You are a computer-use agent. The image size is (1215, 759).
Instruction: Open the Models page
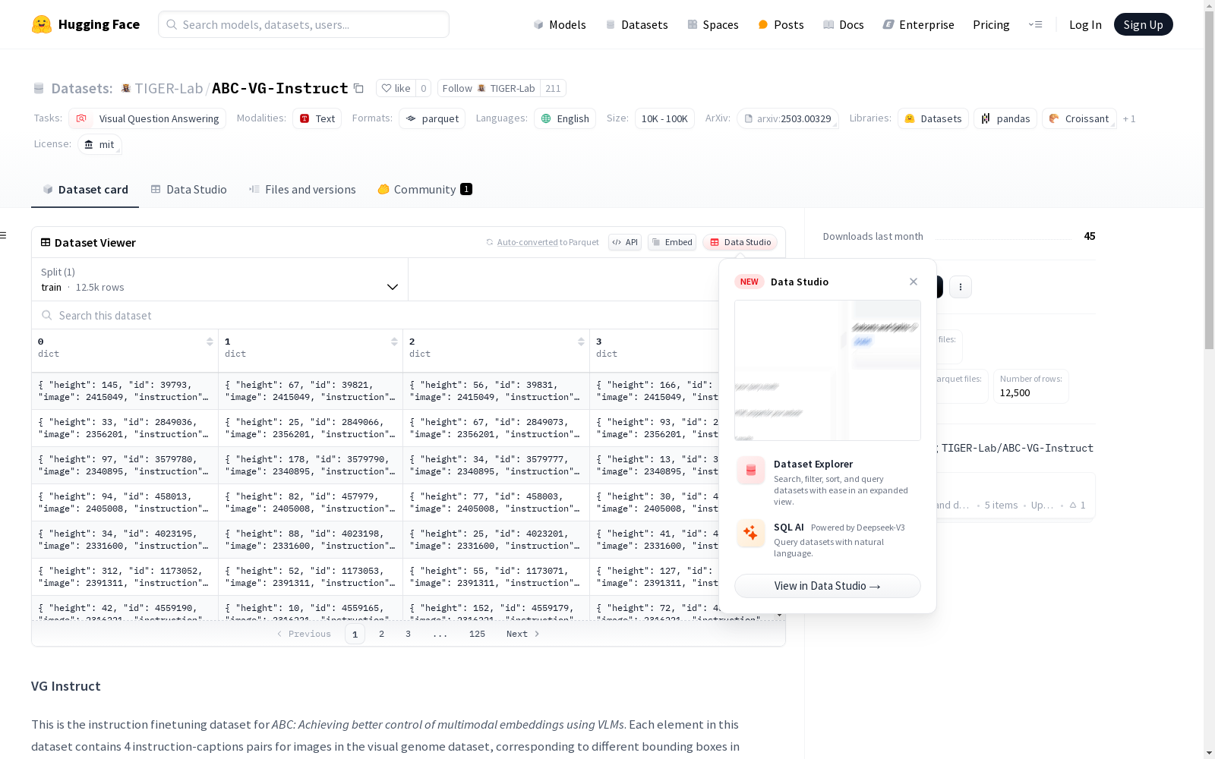pos(560,24)
